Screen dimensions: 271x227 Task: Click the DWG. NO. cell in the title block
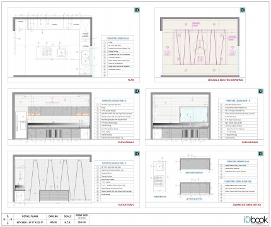54,216
